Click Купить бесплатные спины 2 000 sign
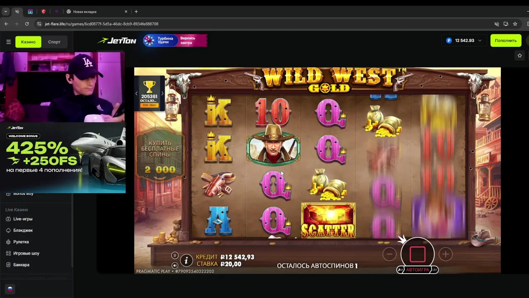This screenshot has height=298, width=529. [x=160, y=156]
